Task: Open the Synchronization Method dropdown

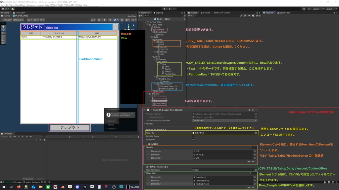Action: [224, 120]
